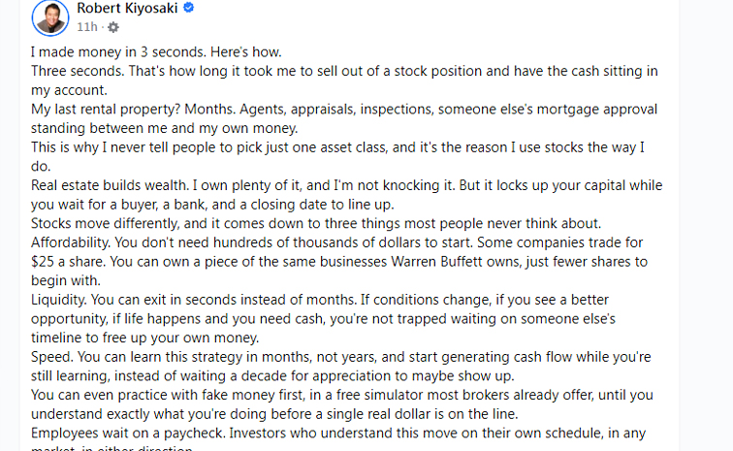This screenshot has width=733, height=451.
Task: Open Robert Kiyosaki's profile picture
Action: [50, 17]
